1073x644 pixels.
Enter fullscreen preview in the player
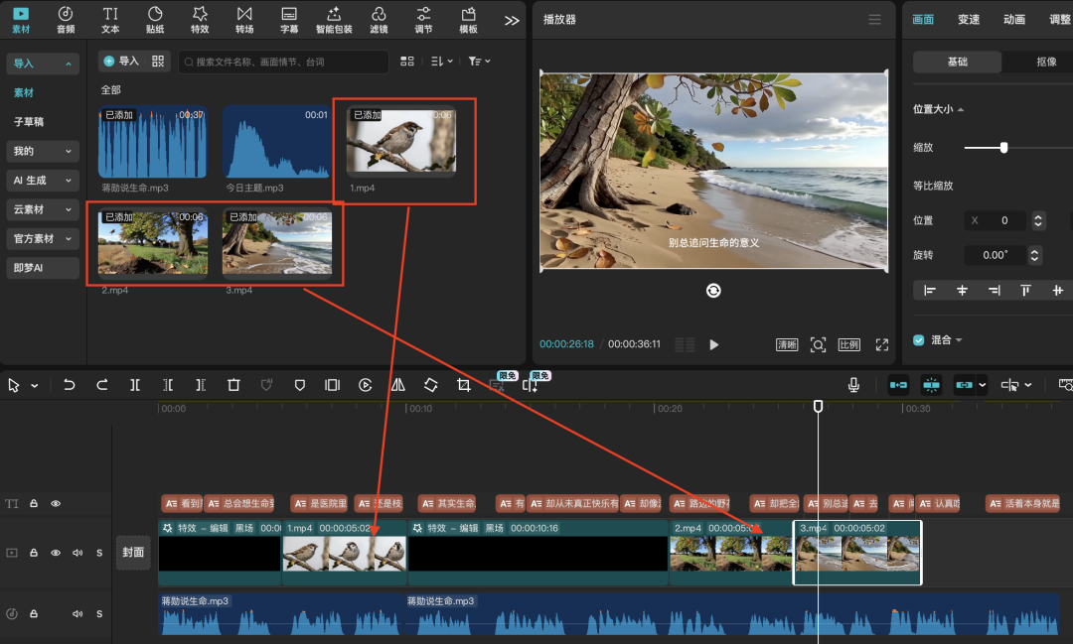click(881, 344)
